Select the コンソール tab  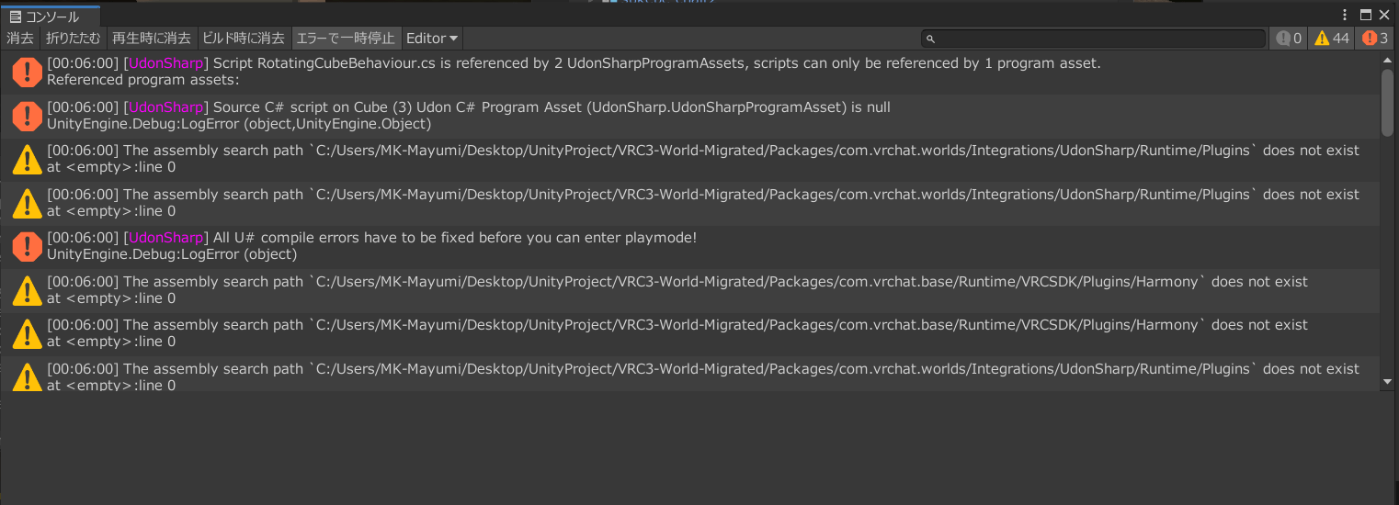(x=51, y=17)
